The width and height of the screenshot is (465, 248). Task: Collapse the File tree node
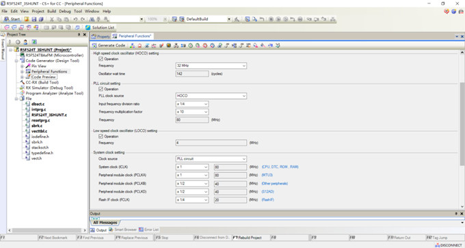pos(16,98)
